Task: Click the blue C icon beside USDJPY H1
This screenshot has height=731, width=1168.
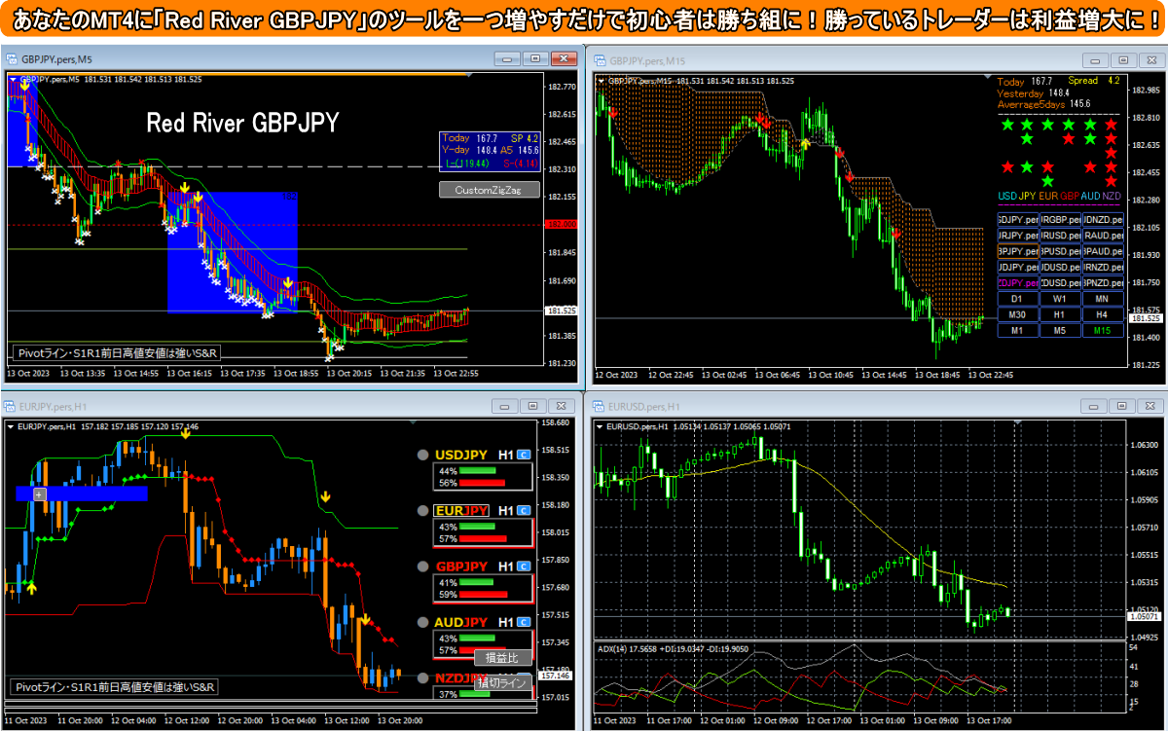Action: [524, 455]
